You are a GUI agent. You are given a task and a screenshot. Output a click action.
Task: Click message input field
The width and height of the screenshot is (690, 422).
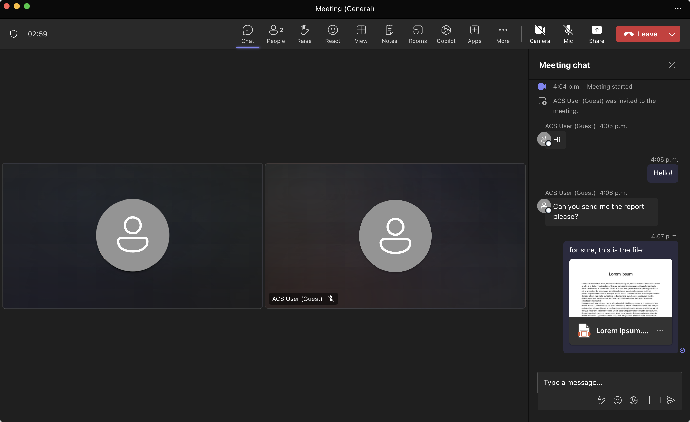[x=610, y=383]
